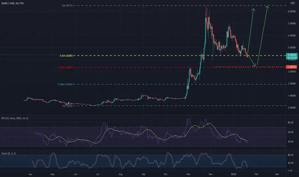Click Jun on the time axis

coord(75,174)
